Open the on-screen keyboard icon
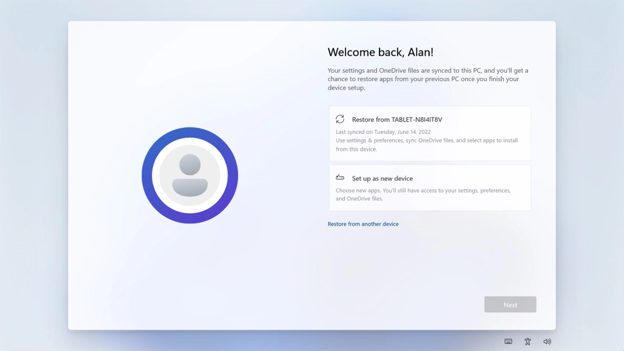The height and width of the screenshot is (351, 624). point(508,341)
